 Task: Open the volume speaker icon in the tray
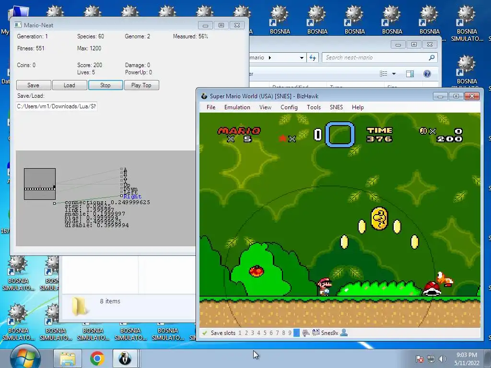[442, 359]
